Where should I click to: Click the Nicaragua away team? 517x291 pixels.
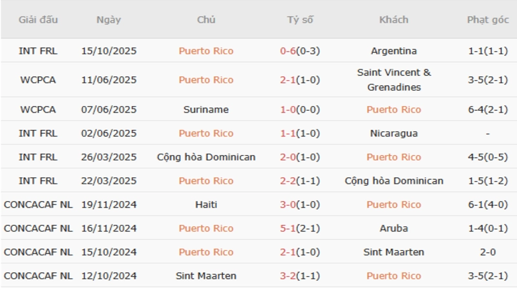tap(394, 133)
